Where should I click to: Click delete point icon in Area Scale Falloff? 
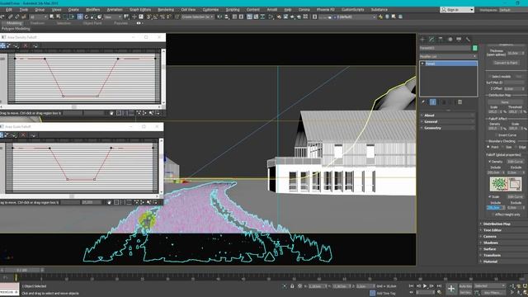(23, 135)
